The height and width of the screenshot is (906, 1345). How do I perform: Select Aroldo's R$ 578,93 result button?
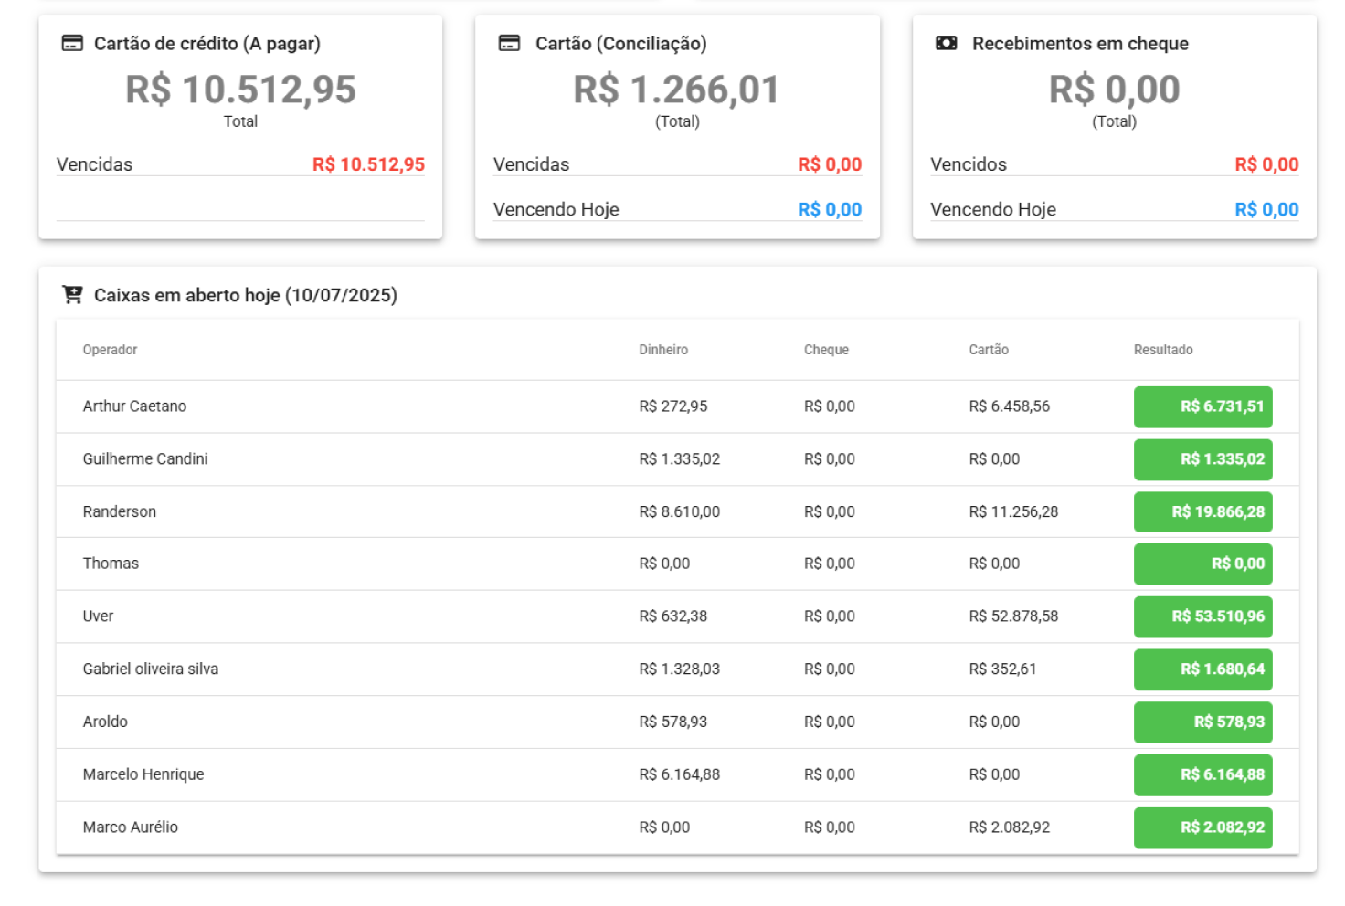(1202, 722)
